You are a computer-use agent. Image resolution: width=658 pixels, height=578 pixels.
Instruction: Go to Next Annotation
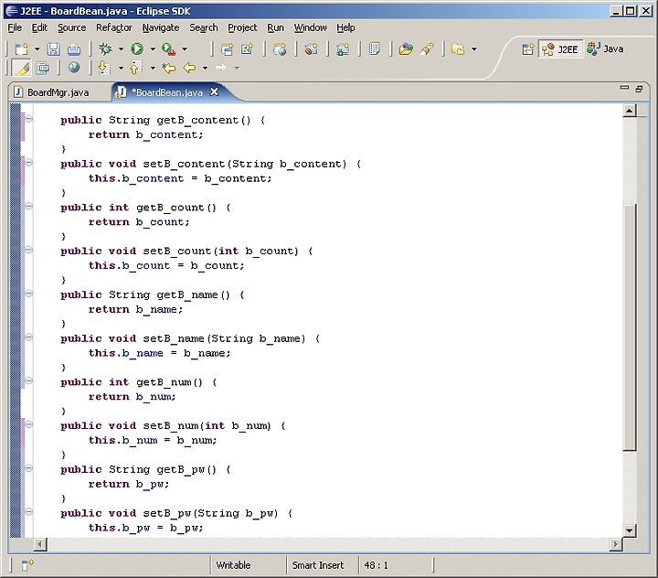(x=104, y=68)
